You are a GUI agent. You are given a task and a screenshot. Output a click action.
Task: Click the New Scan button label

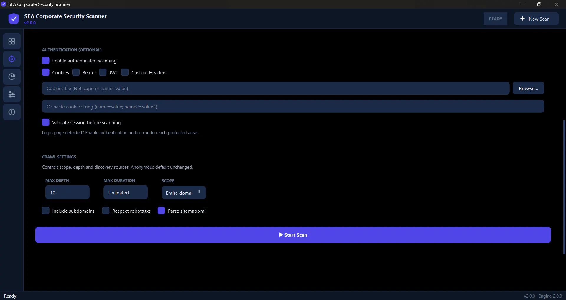point(539,19)
